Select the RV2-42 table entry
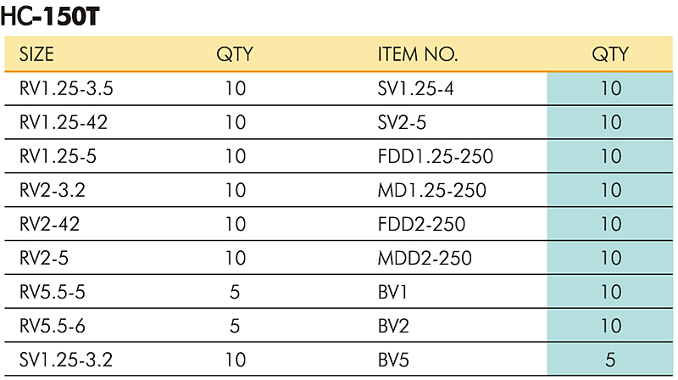678x380 pixels. [x=50, y=224]
